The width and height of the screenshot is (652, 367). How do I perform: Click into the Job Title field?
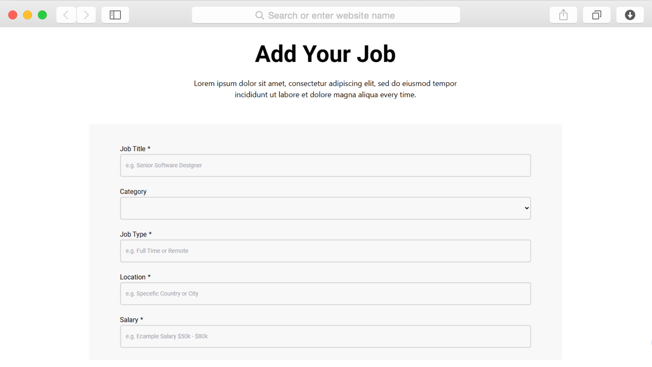click(325, 165)
